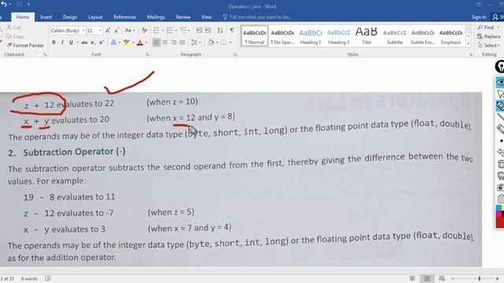Clear all formatting from text
The width and height of the screenshot is (504, 283).
(x=145, y=31)
